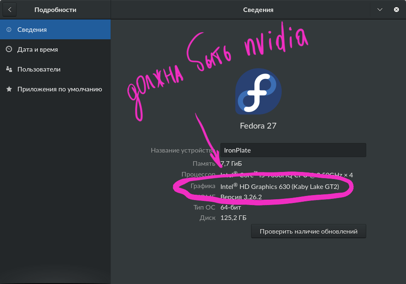Open the titlebar chevron dropdown
The height and width of the screenshot is (284, 406).
pyautogui.click(x=379, y=9)
